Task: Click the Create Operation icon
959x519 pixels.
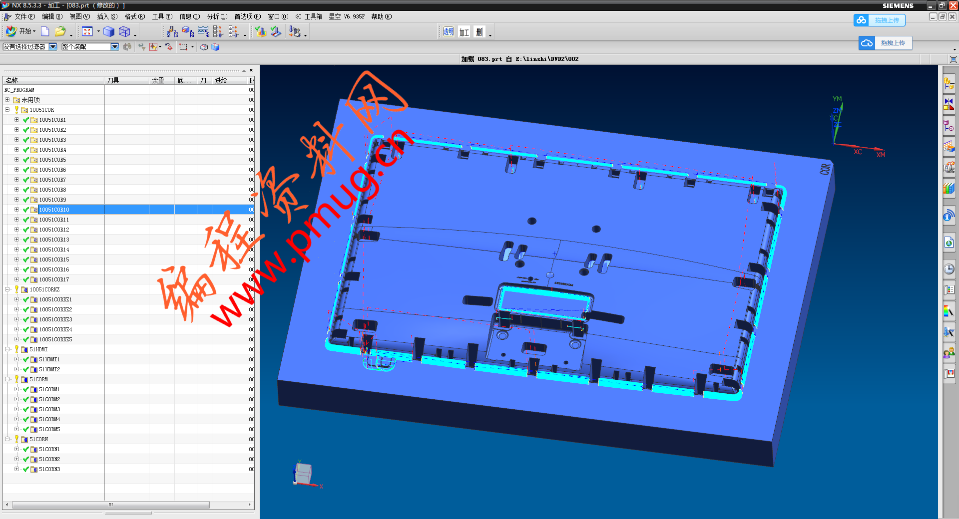Action: click(x=203, y=31)
